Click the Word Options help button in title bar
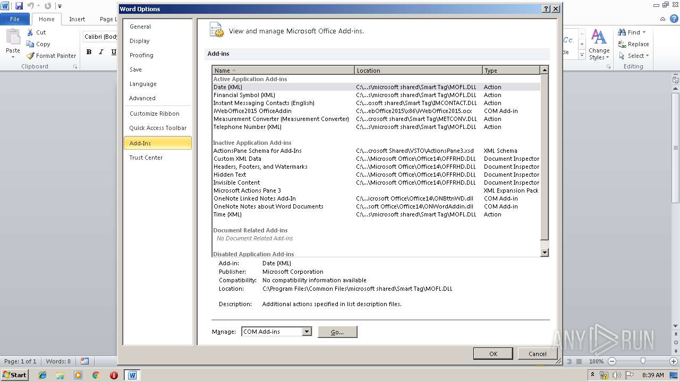Image resolution: width=680 pixels, height=382 pixels. coord(546,9)
